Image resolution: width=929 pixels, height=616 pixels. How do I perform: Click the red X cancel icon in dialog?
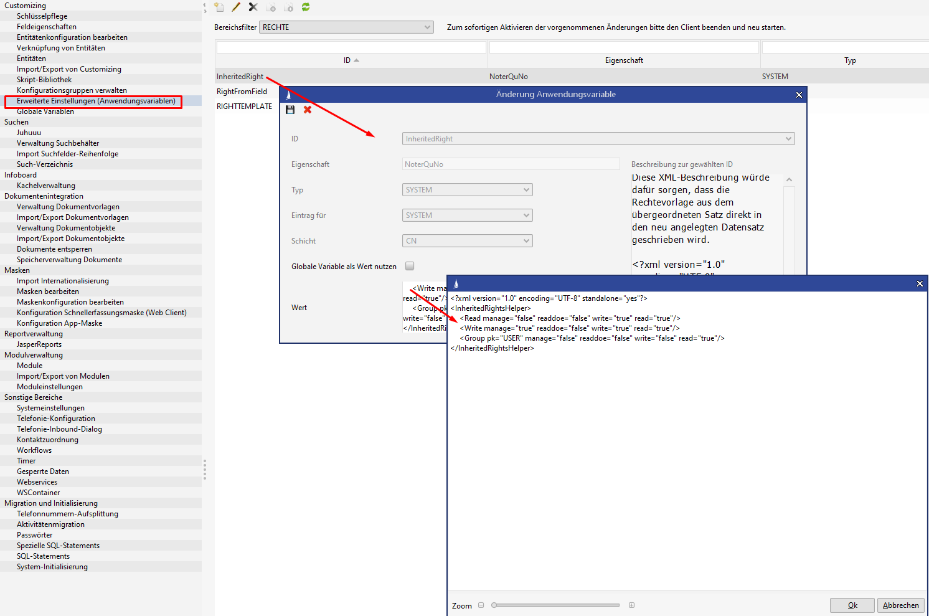308,110
